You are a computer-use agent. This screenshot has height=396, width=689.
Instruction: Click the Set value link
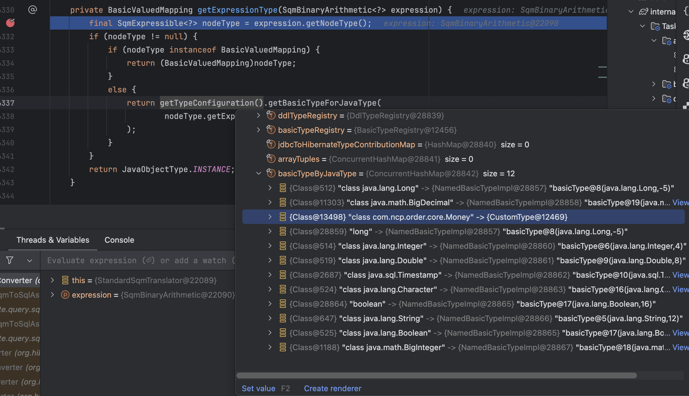(x=258, y=388)
